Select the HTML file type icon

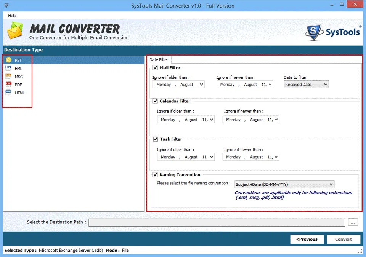(x=8, y=93)
